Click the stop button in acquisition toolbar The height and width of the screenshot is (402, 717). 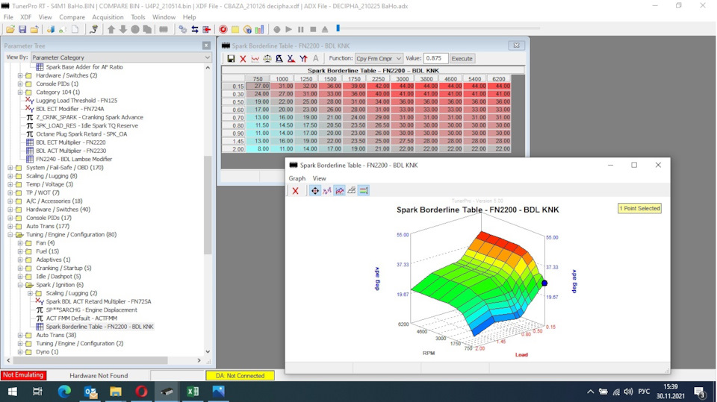pyautogui.click(x=313, y=29)
